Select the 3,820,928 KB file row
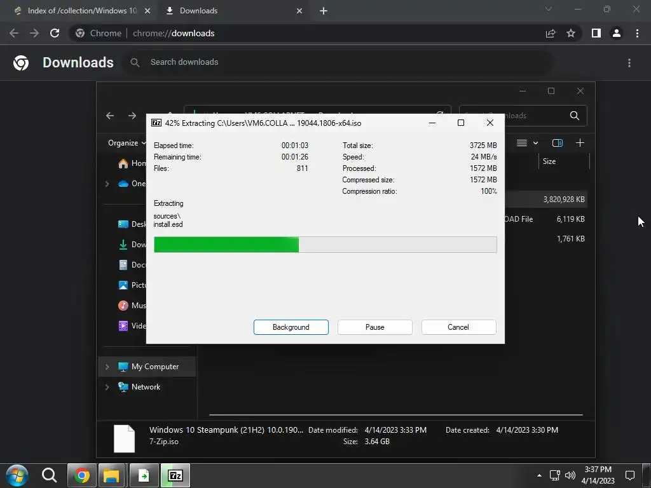This screenshot has height=488, width=651. click(547, 199)
